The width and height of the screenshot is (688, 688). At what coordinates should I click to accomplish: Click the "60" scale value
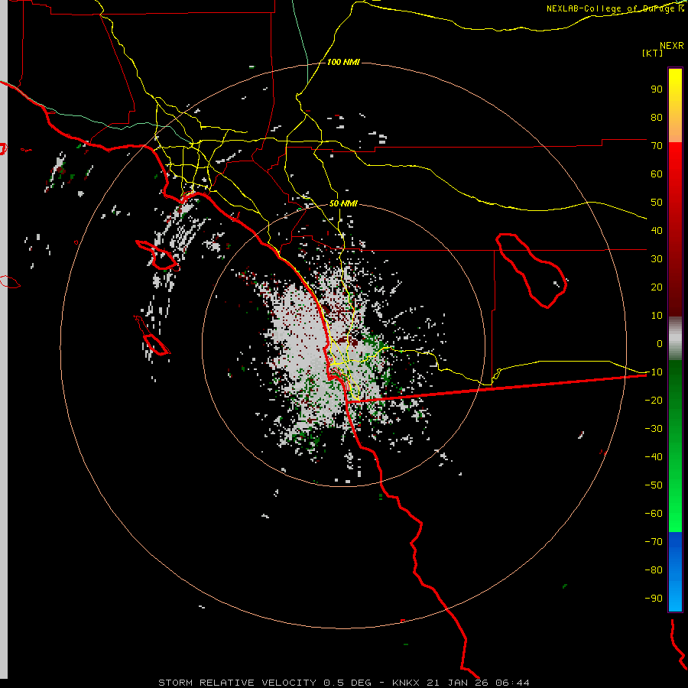click(x=657, y=174)
